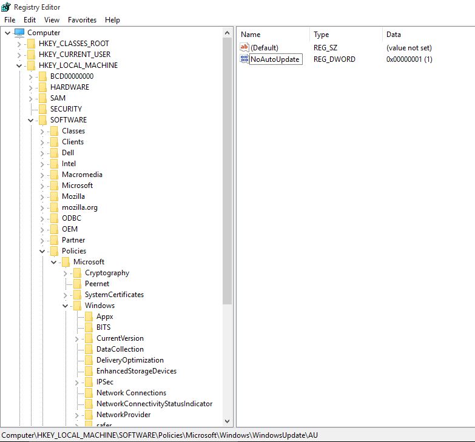Click the SECURITY key folder icon
The image size is (475, 442).
pos(42,109)
